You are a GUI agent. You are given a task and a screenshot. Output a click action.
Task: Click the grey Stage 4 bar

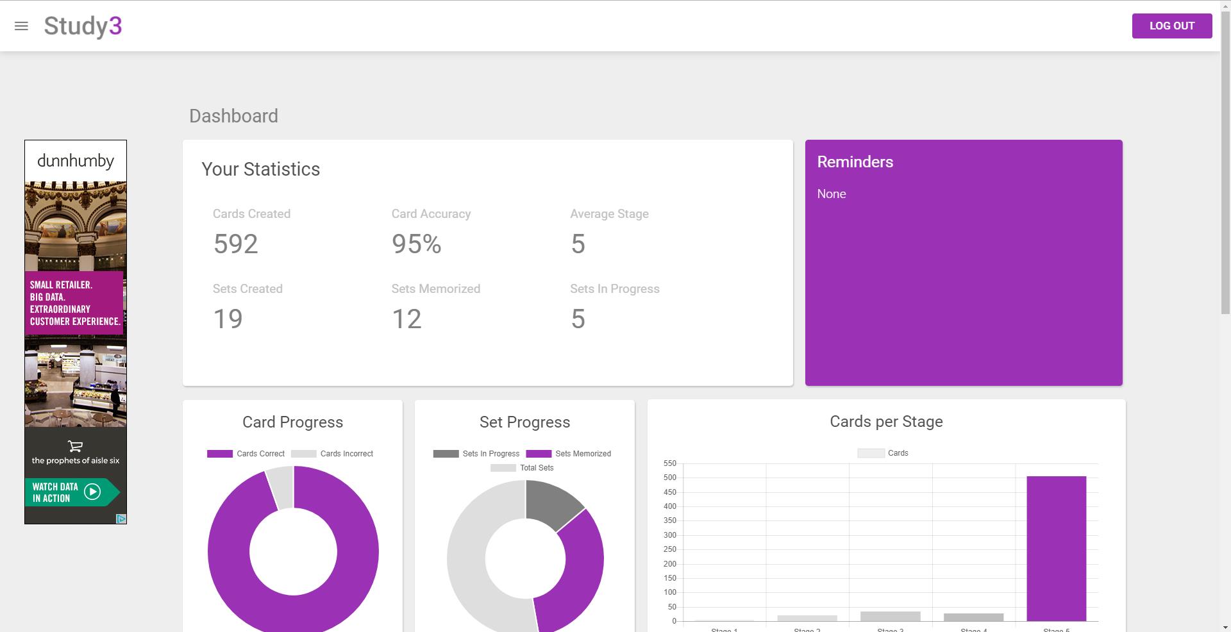973,617
